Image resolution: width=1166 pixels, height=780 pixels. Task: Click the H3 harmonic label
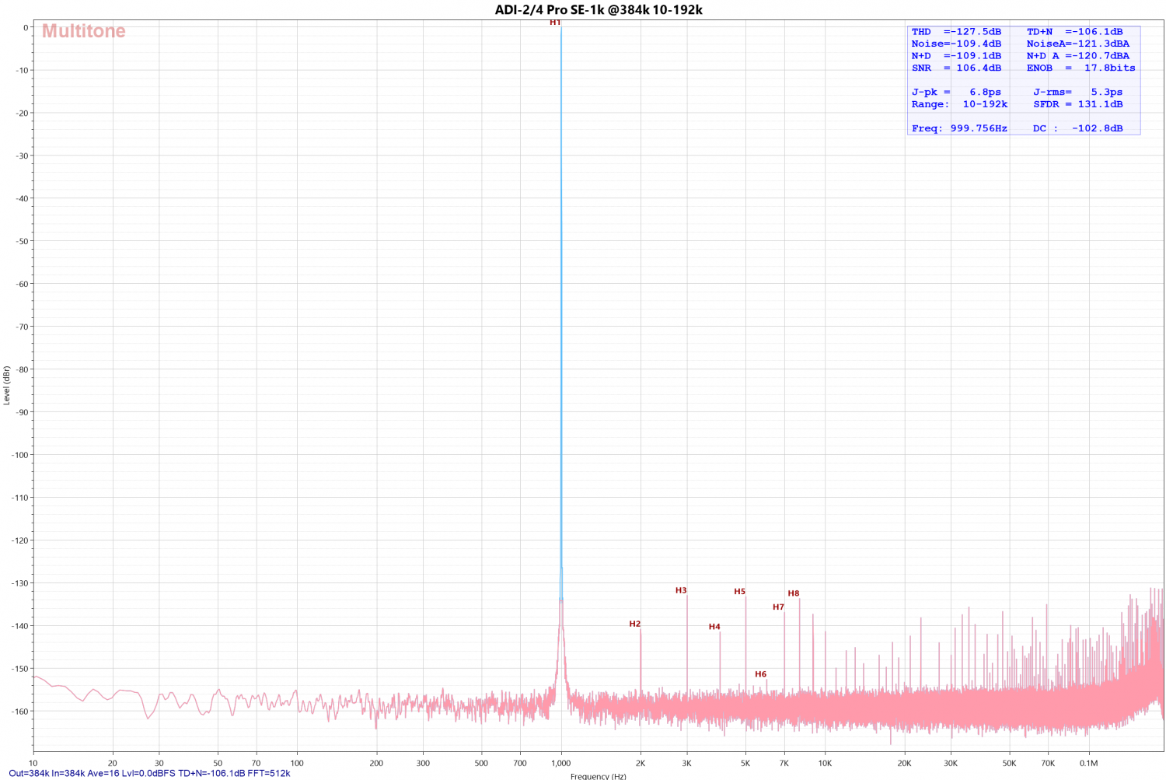(x=681, y=590)
